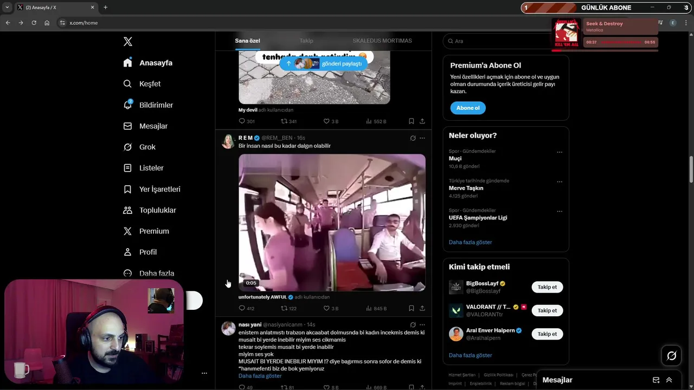The height and width of the screenshot is (390, 694).
Task: Seek within Seek & Destroy progress bar
Action: (x=620, y=42)
